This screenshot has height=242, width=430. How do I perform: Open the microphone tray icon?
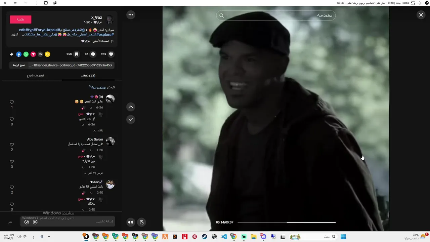42,237
